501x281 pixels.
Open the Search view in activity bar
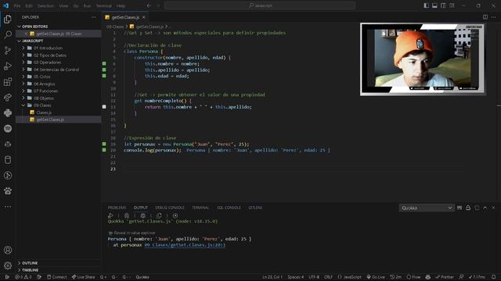[x=8, y=34]
